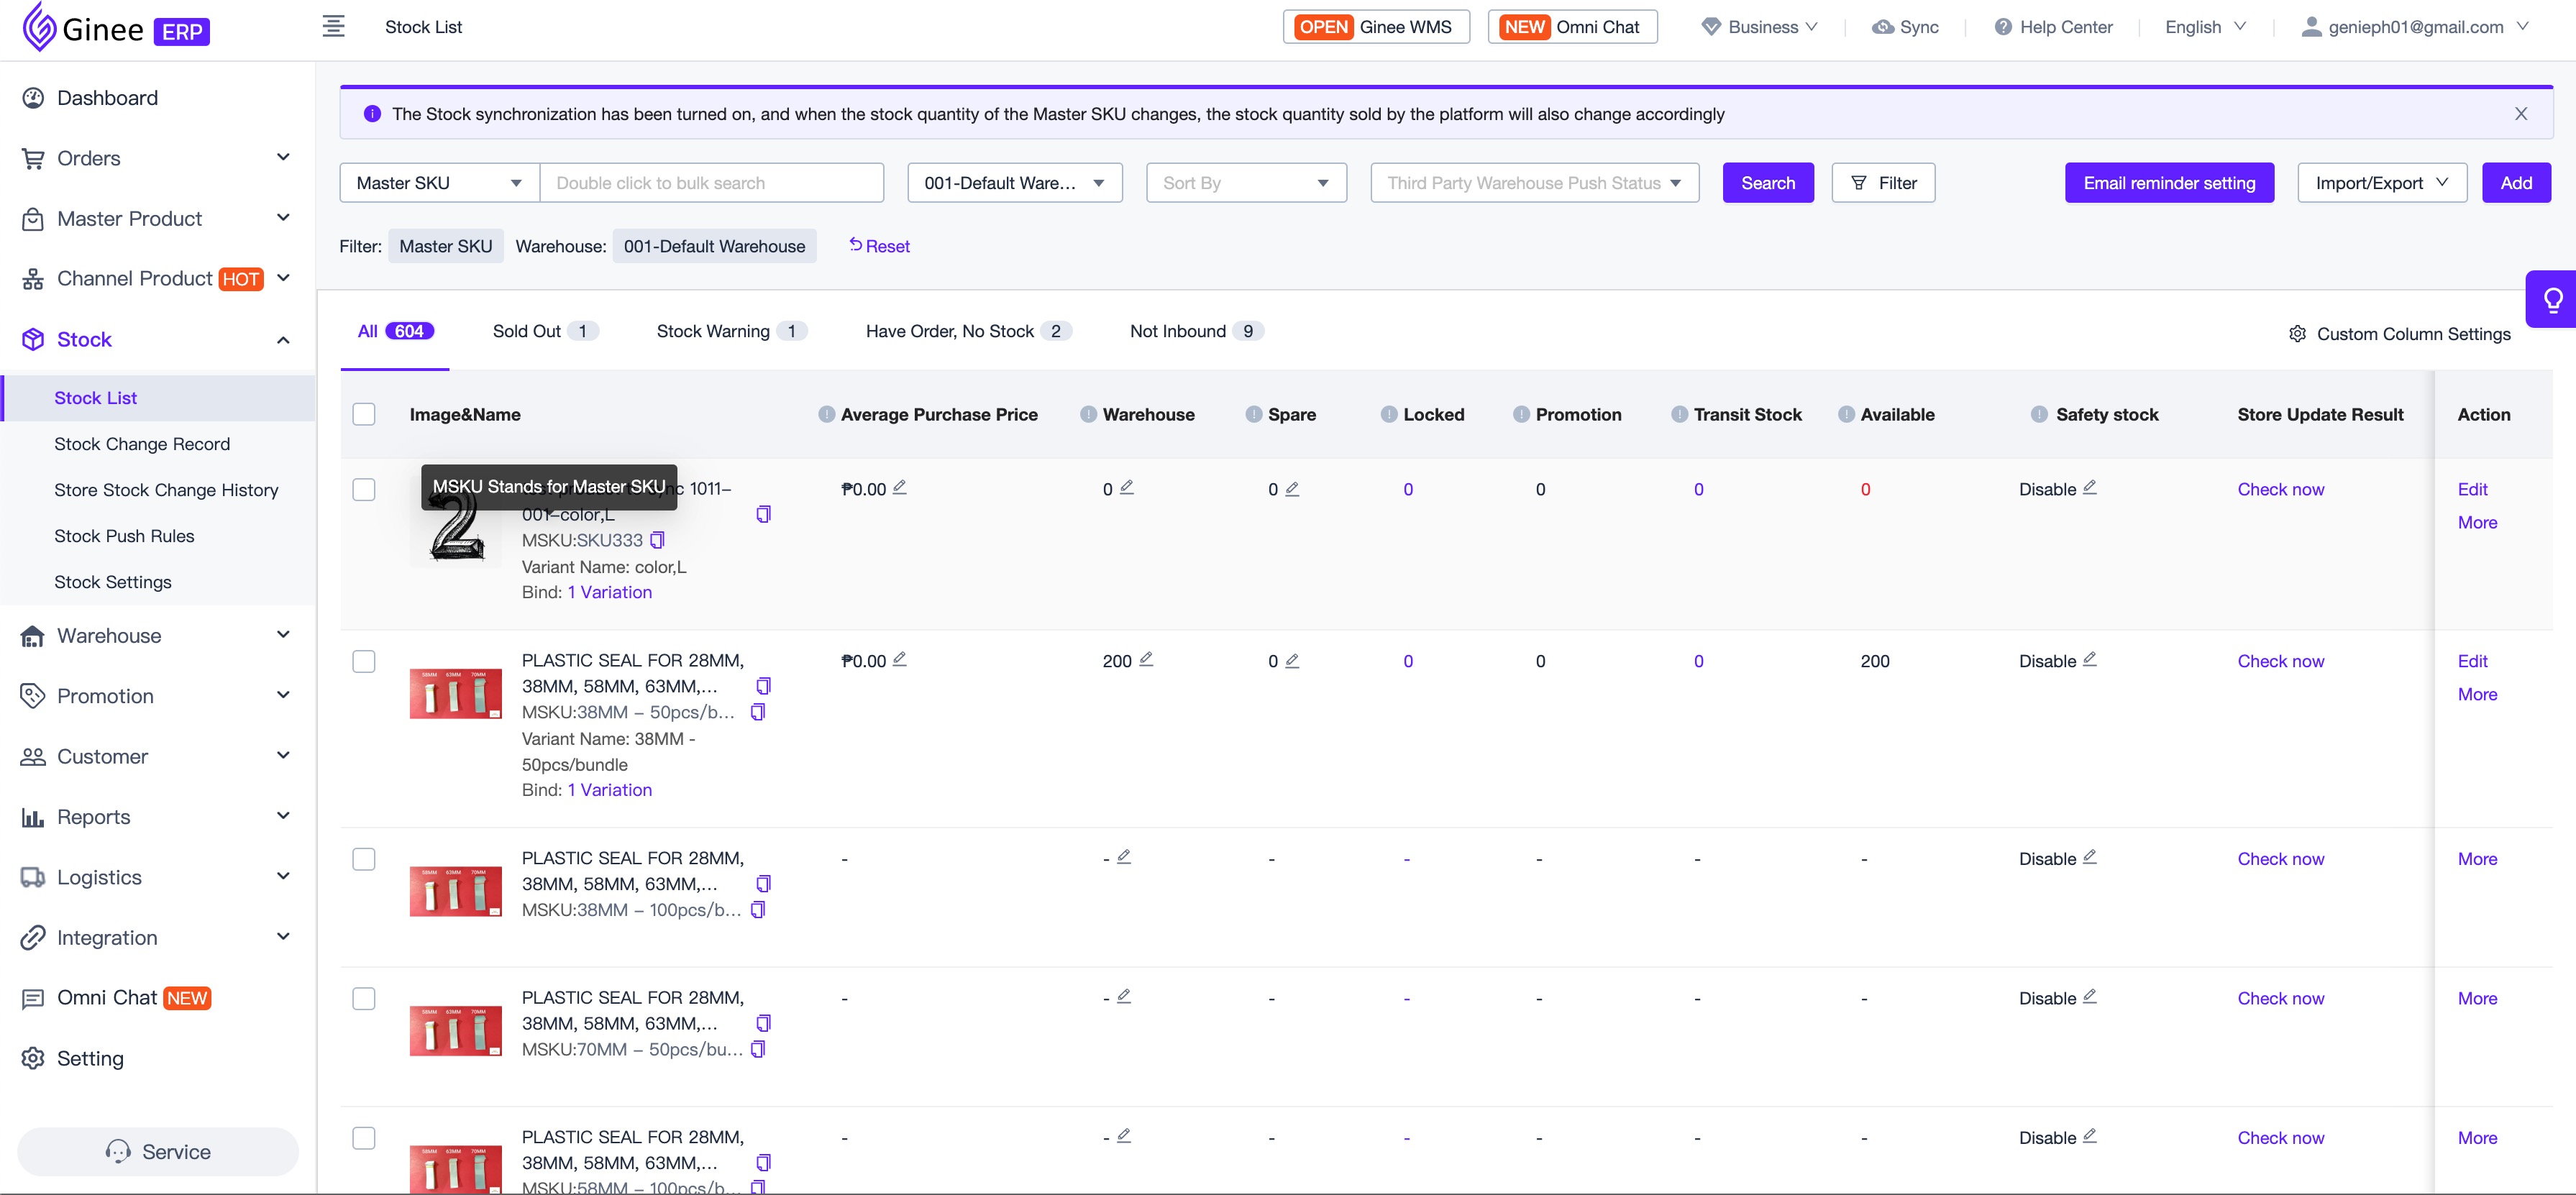2576x1195 pixels.
Task: Click the Reports bar chart icon
Action: click(33, 817)
